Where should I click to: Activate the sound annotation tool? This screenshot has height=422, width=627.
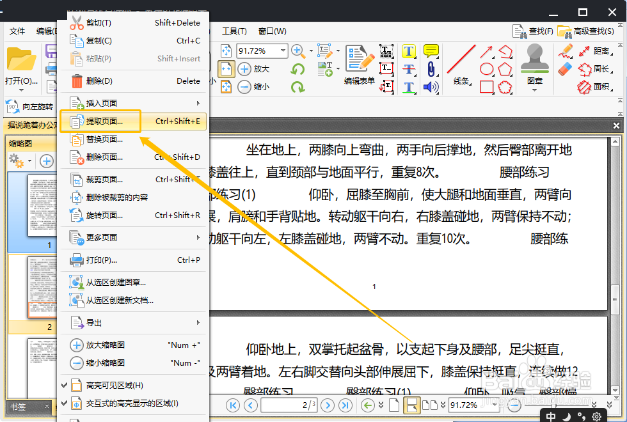coord(431,88)
